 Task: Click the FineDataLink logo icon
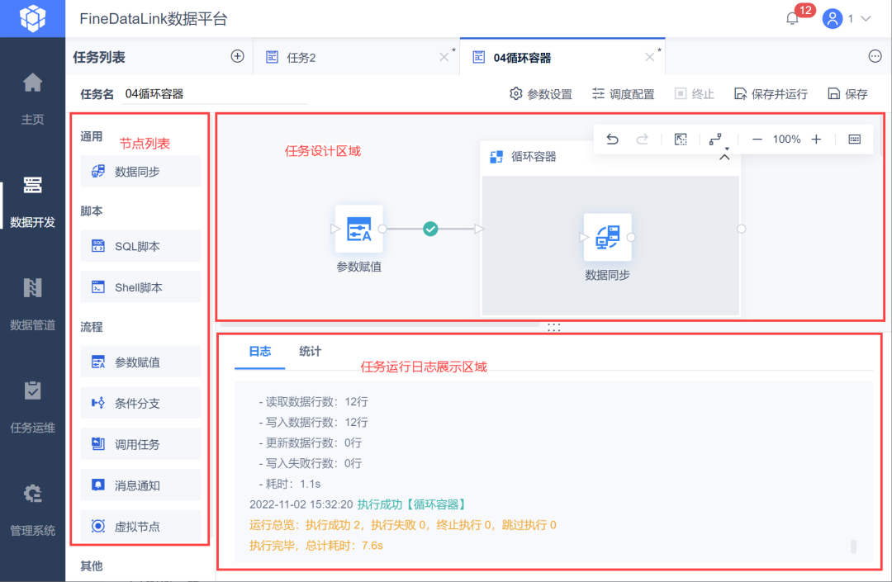click(32, 18)
